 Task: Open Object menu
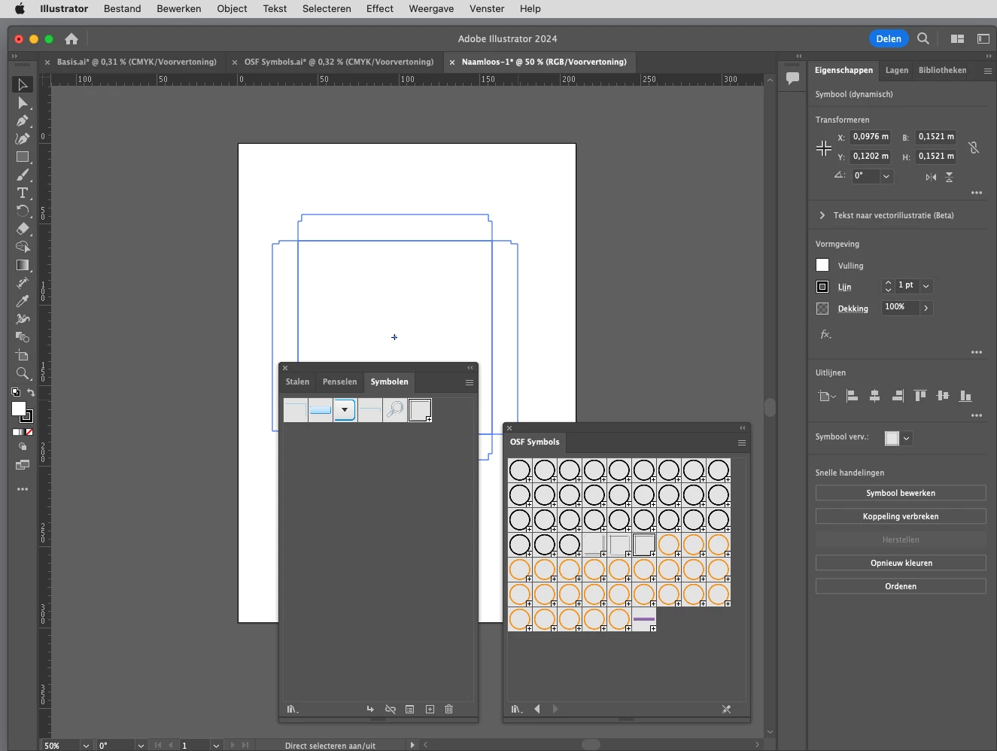232,8
